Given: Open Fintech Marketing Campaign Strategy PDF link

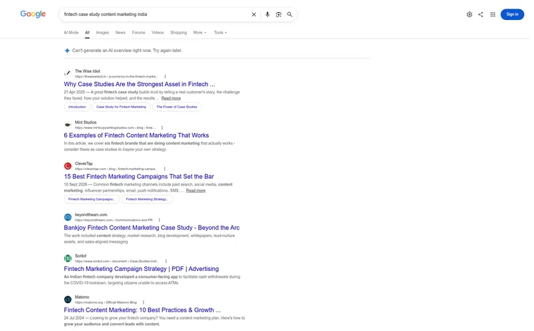Looking at the screenshot, I should [x=142, y=269].
